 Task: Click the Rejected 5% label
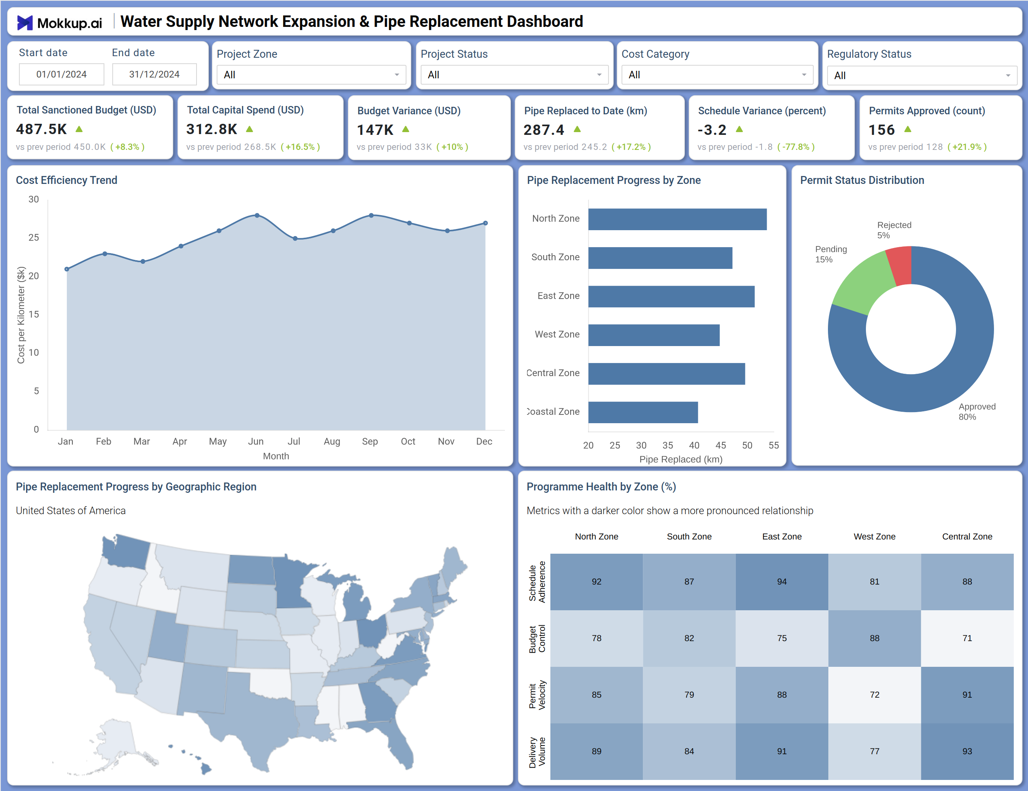click(894, 230)
